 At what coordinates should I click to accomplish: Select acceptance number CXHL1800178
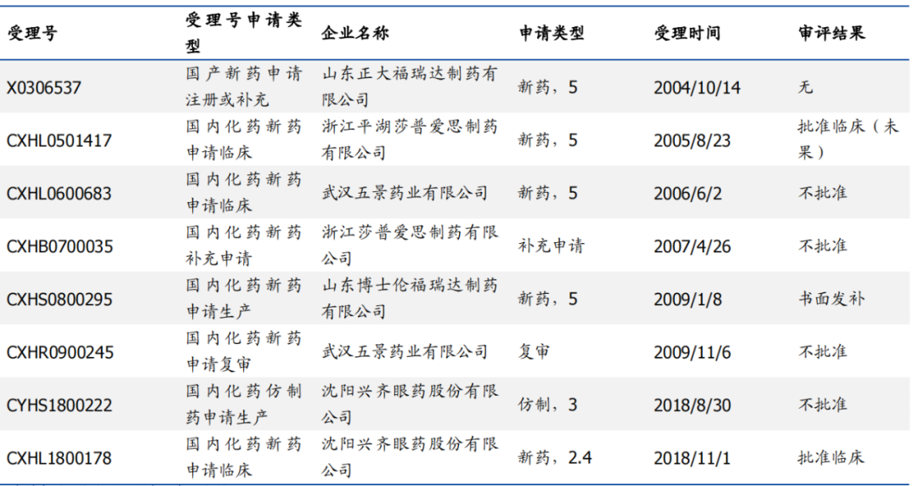point(59,458)
